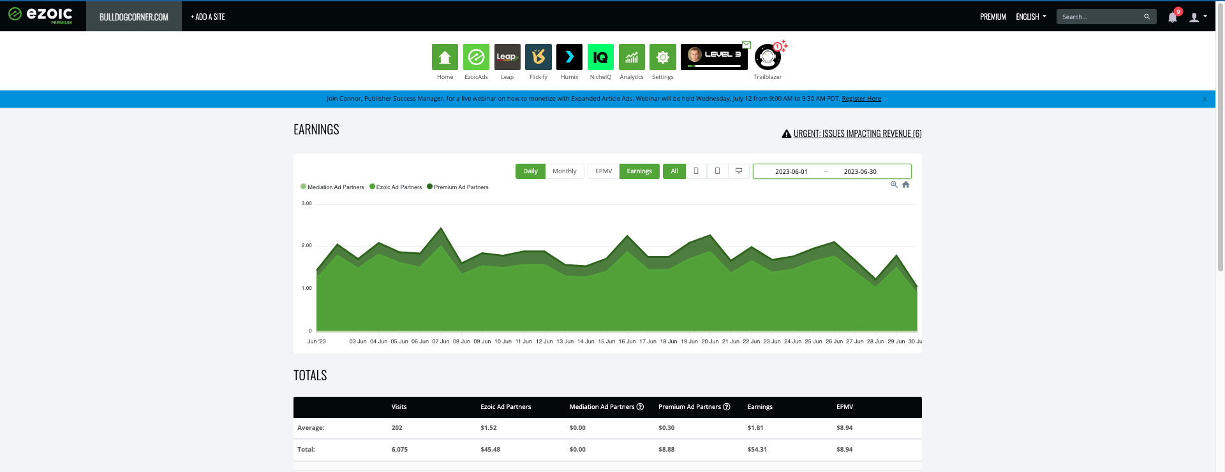Click the Ezoic Premium logo
This screenshot has width=1225, height=472.
coord(40,15)
